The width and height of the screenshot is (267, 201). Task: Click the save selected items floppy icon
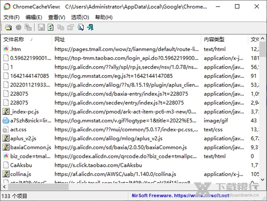[41, 28]
